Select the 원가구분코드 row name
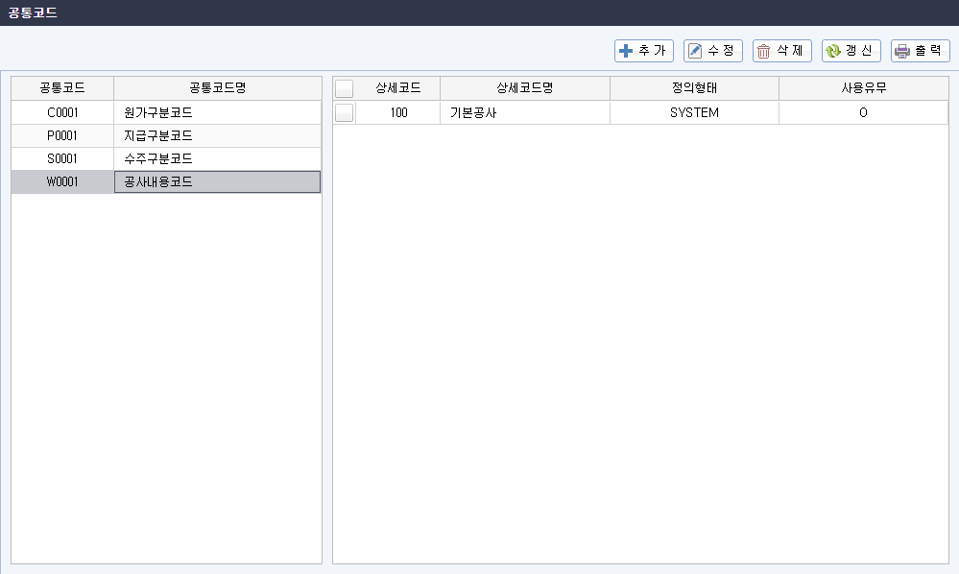 [218, 112]
